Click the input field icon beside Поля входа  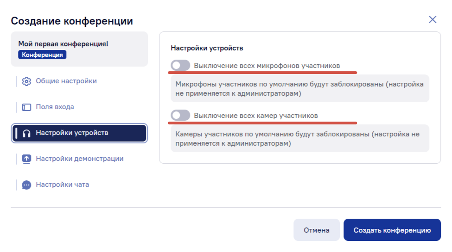click(x=26, y=107)
